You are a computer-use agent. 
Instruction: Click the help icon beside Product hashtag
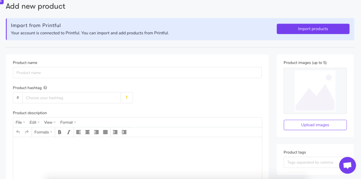pyautogui.click(x=45, y=88)
